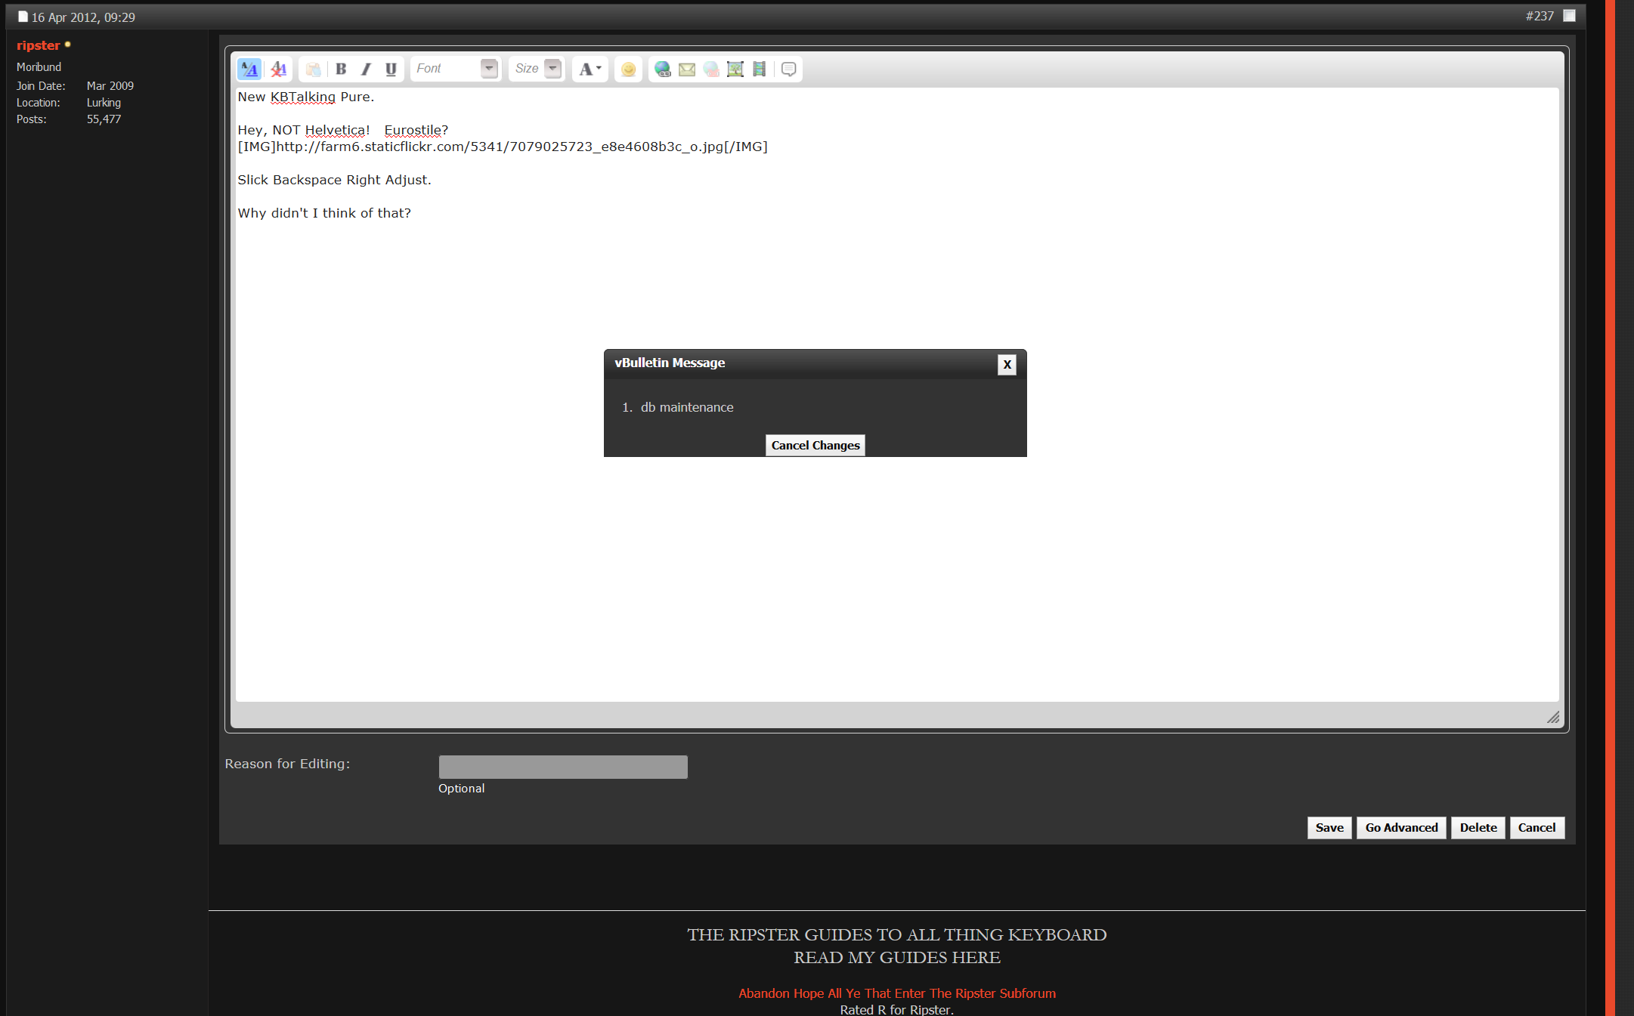Viewport: 1634px width, 1016px height.
Task: Click the Go Advanced button
Action: click(1400, 828)
